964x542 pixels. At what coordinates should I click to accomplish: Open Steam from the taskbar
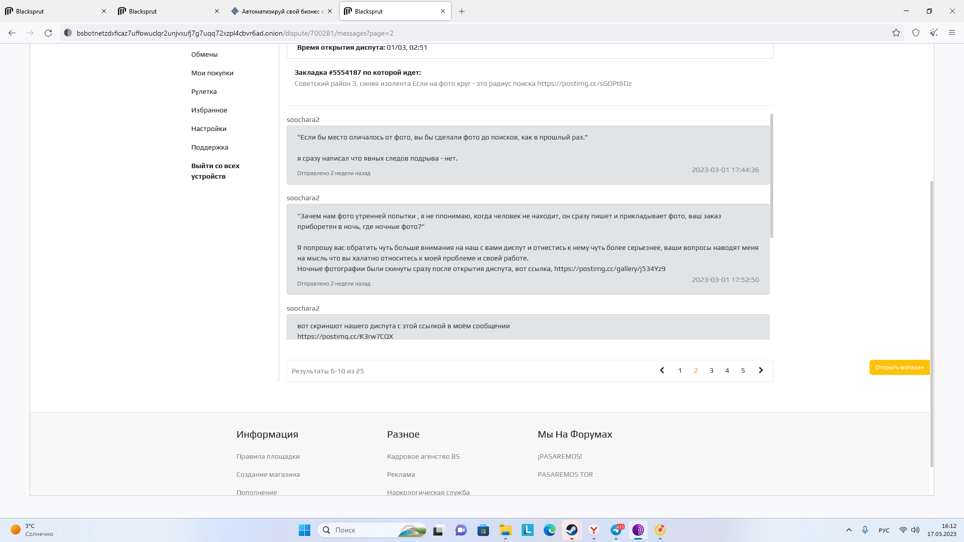(x=571, y=530)
